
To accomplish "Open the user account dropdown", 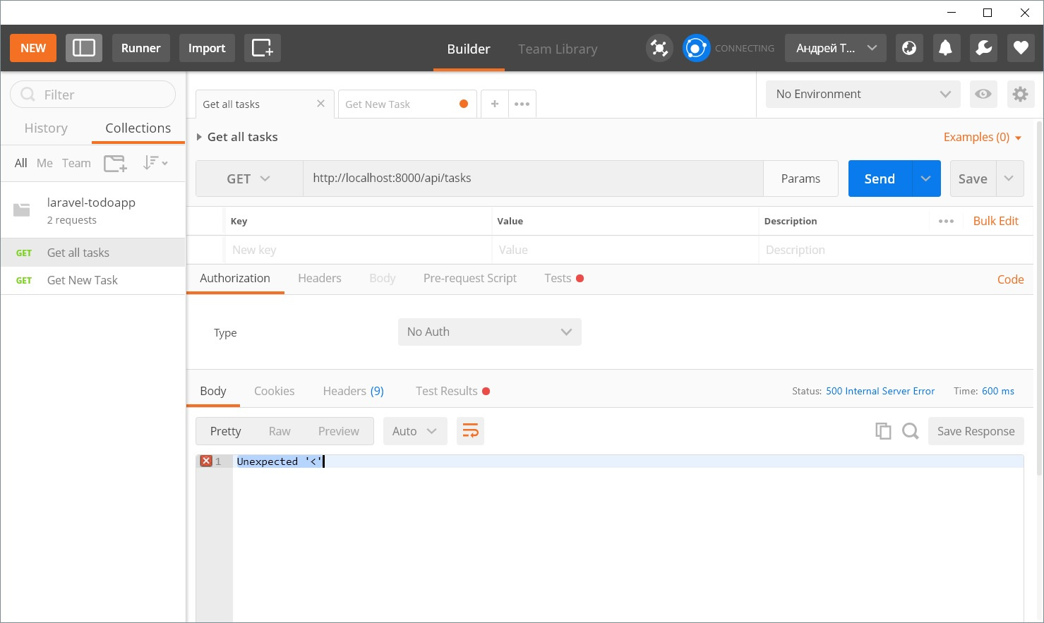I will point(836,48).
